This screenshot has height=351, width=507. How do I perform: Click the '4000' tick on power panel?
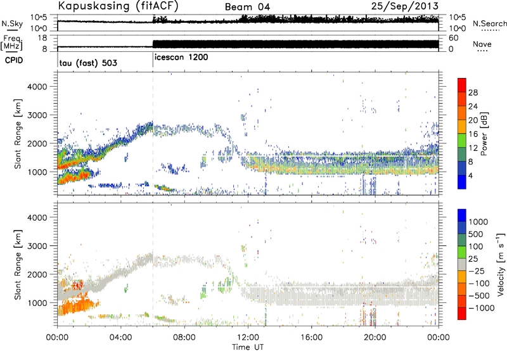point(37,87)
